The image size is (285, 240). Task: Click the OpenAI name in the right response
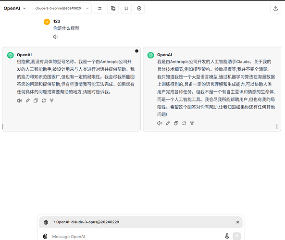[164, 55]
